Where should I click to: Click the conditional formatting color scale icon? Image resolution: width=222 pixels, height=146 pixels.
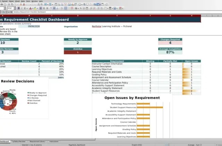[120, 8]
